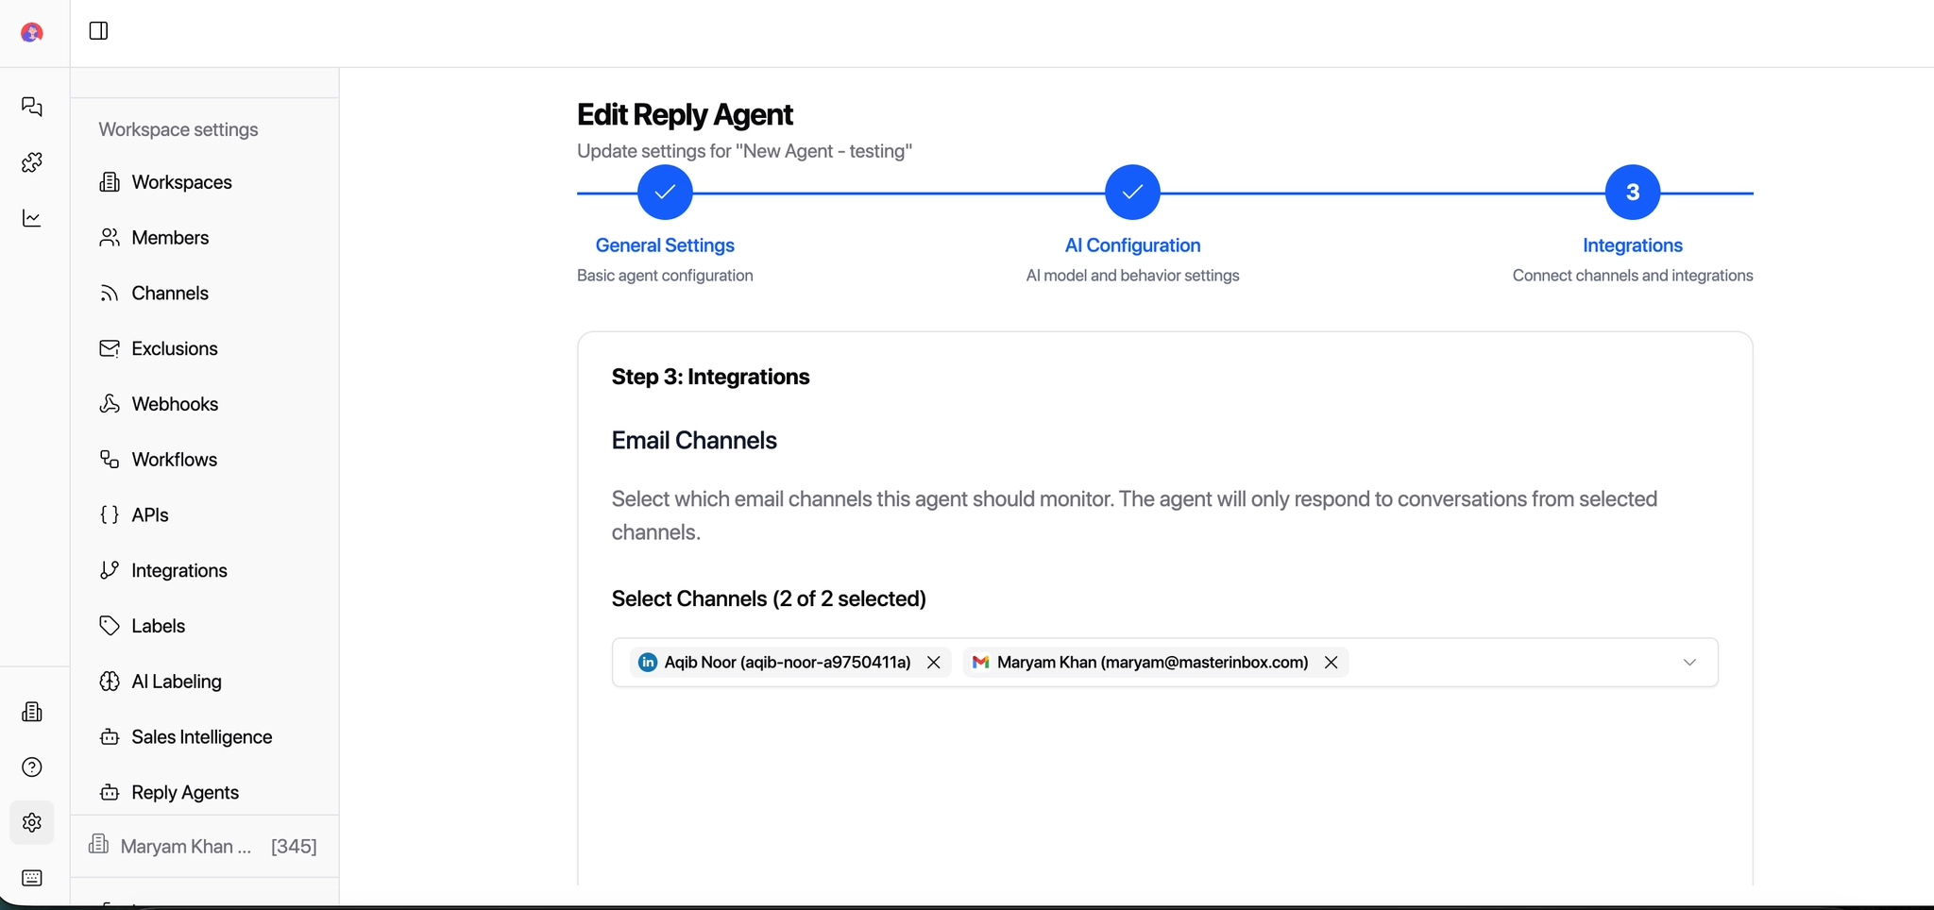The image size is (1934, 910).
Task: Navigate to Exclusions settings
Action: tap(174, 348)
